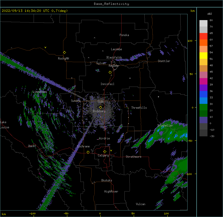Screen dimensions: 223x217
Task: Click the -50 tick label on right axis
Action: pyautogui.click(x=190, y=141)
